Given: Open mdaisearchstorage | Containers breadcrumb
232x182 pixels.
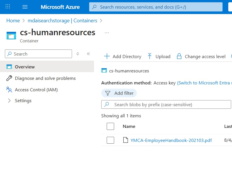Looking at the screenshot, I should click(x=63, y=21).
